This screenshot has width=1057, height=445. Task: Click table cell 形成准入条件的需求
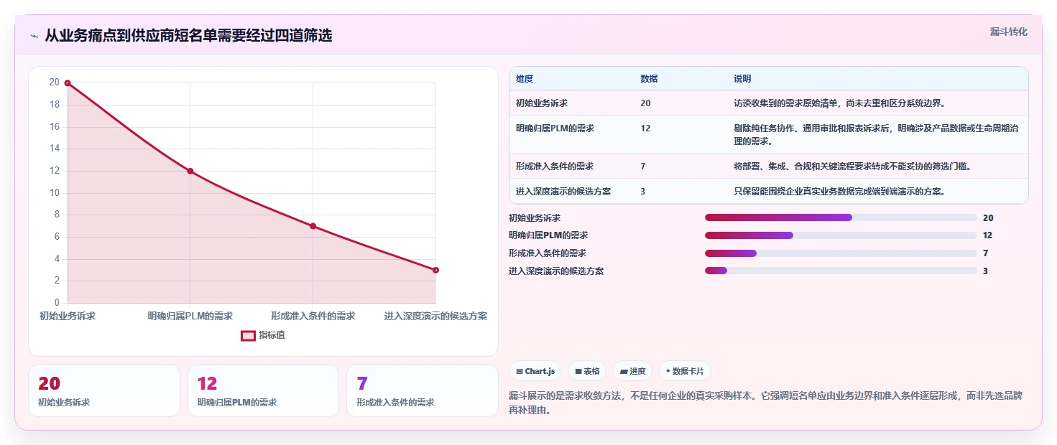pos(555,167)
